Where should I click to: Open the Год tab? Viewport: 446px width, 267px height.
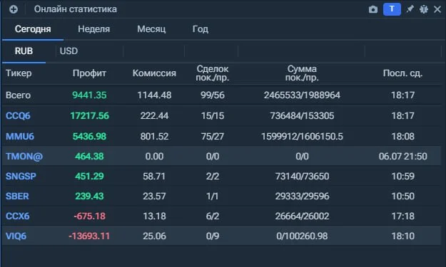[201, 29]
